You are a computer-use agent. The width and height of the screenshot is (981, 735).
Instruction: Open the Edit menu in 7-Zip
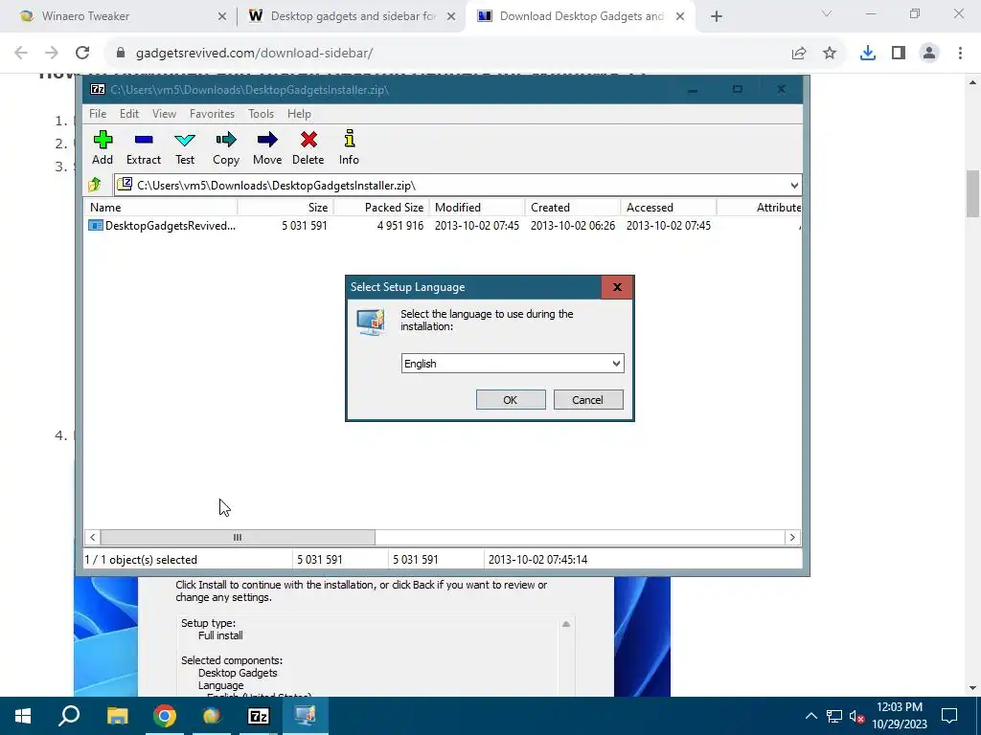(129, 114)
